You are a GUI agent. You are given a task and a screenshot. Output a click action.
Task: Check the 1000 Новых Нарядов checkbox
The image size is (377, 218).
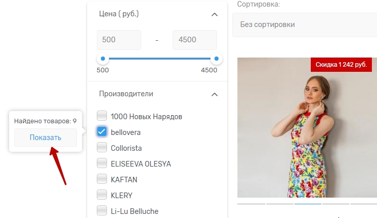[102, 116]
